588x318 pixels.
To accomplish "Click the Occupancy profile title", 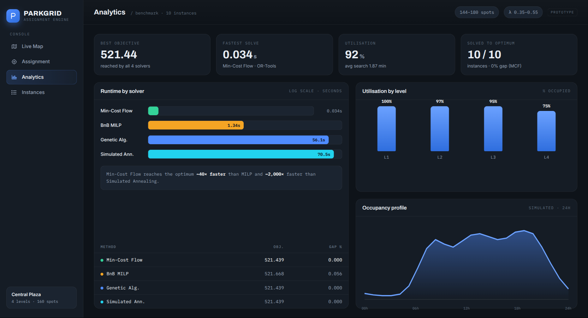I will (384, 208).
